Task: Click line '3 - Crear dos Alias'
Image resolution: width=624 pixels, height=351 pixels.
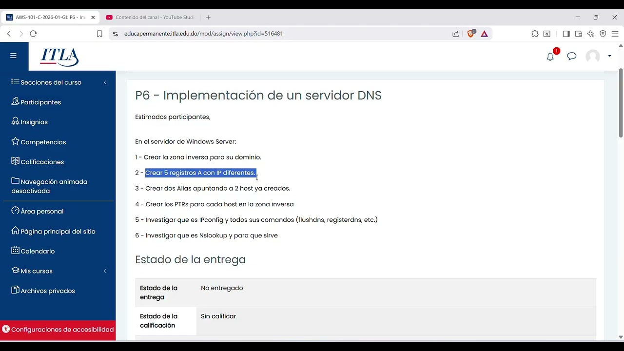Action: (x=213, y=188)
